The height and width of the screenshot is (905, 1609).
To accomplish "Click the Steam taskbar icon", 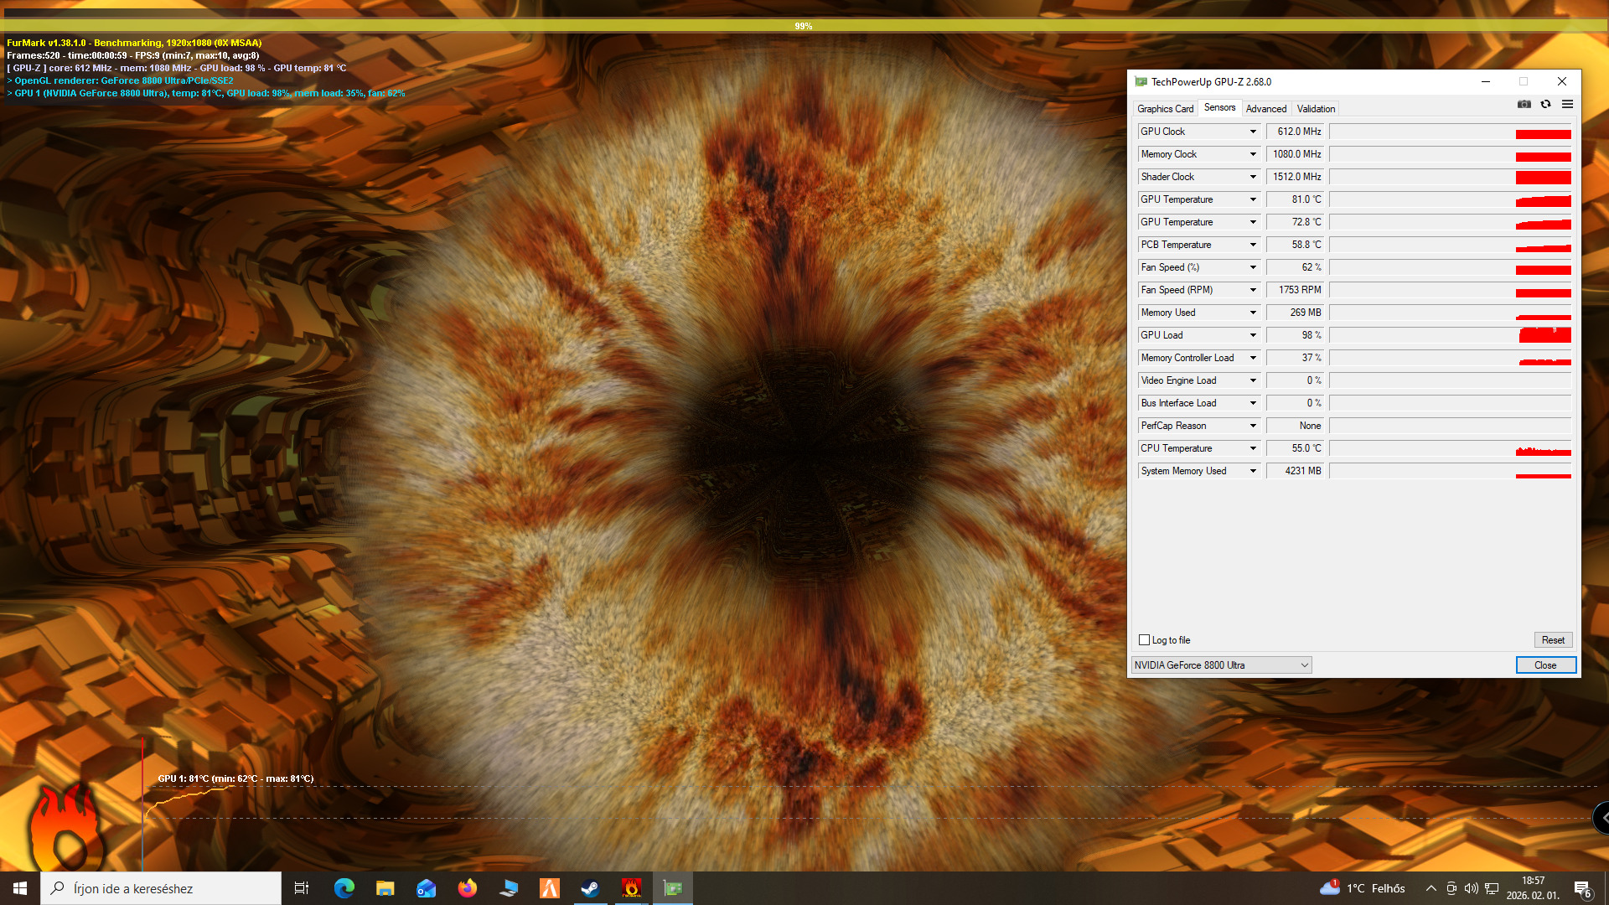I will pyautogui.click(x=590, y=888).
